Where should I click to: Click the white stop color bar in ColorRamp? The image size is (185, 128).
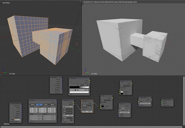(x=79, y=92)
